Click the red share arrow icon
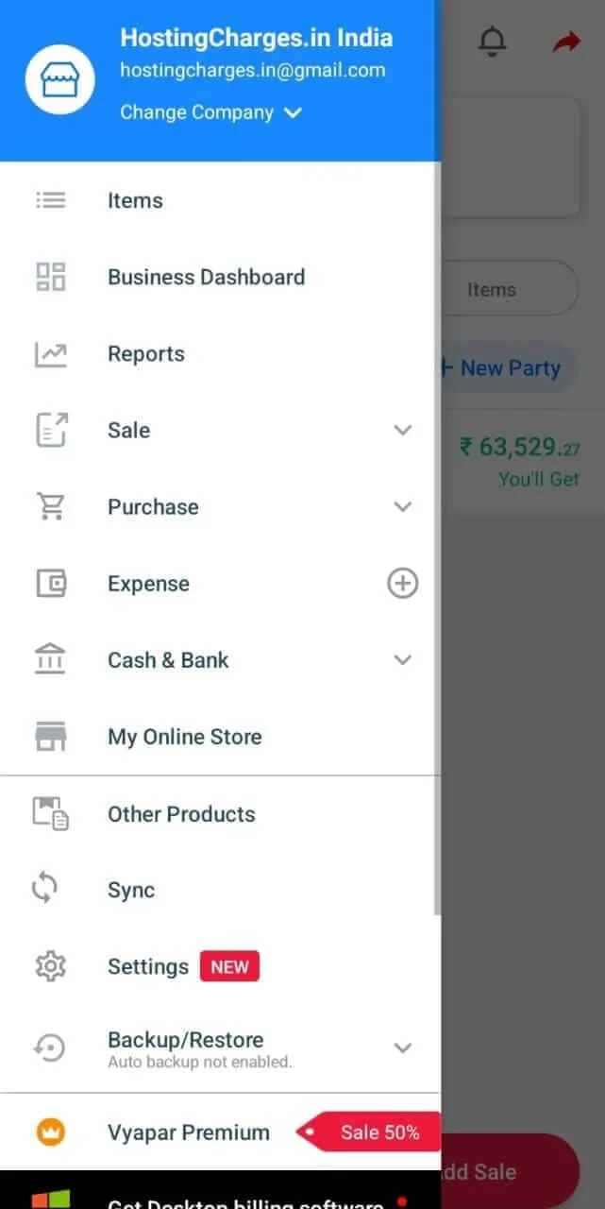 (566, 43)
